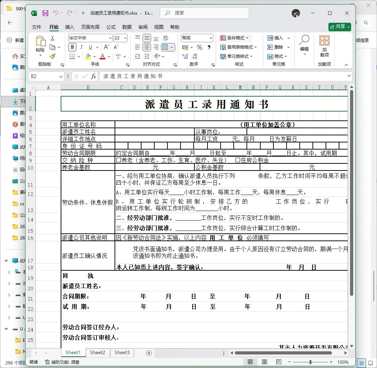Switch to the 数据 tab
This screenshot has height=368, width=377.
pyautogui.click(x=127, y=27)
